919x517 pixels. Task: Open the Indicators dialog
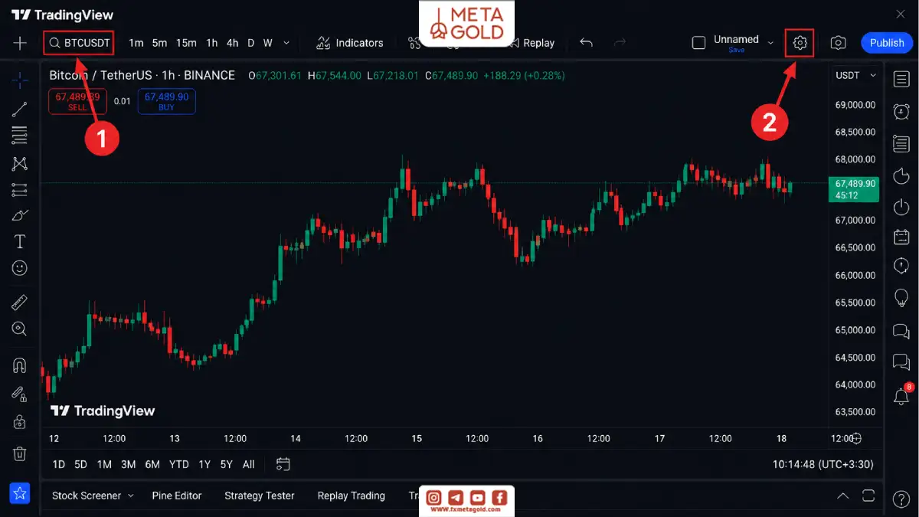coord(350,43)
